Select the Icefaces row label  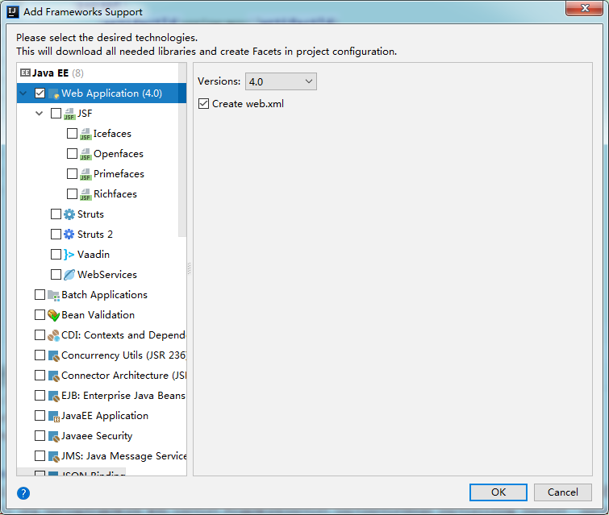click(x=112, y=134)
